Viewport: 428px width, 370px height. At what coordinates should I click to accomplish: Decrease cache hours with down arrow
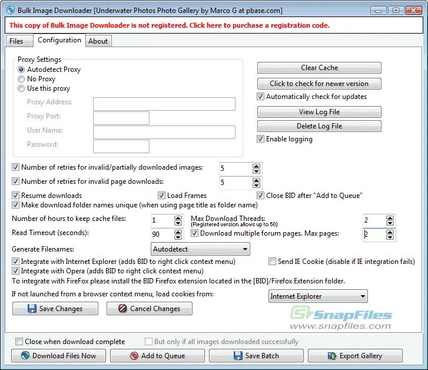coord(178,223)
